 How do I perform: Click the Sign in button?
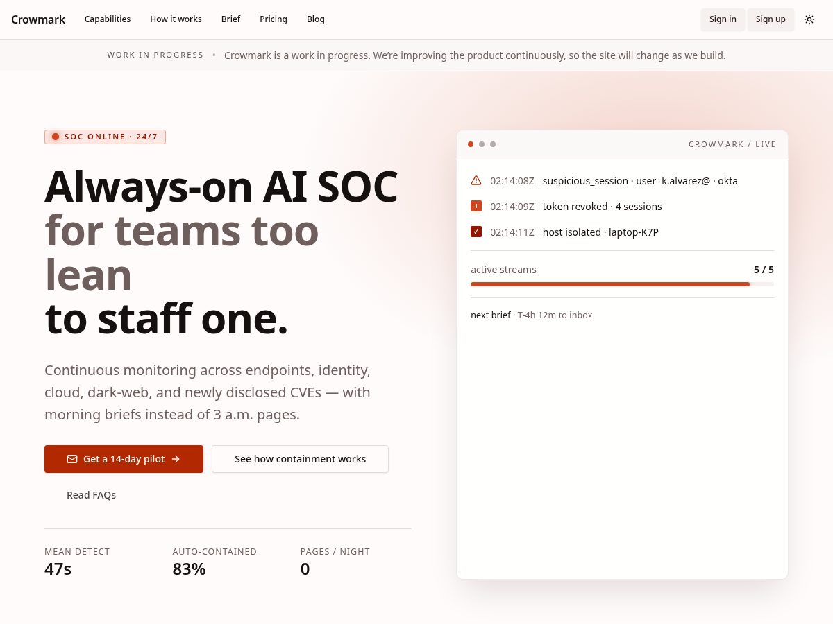(x=723, y=19)
